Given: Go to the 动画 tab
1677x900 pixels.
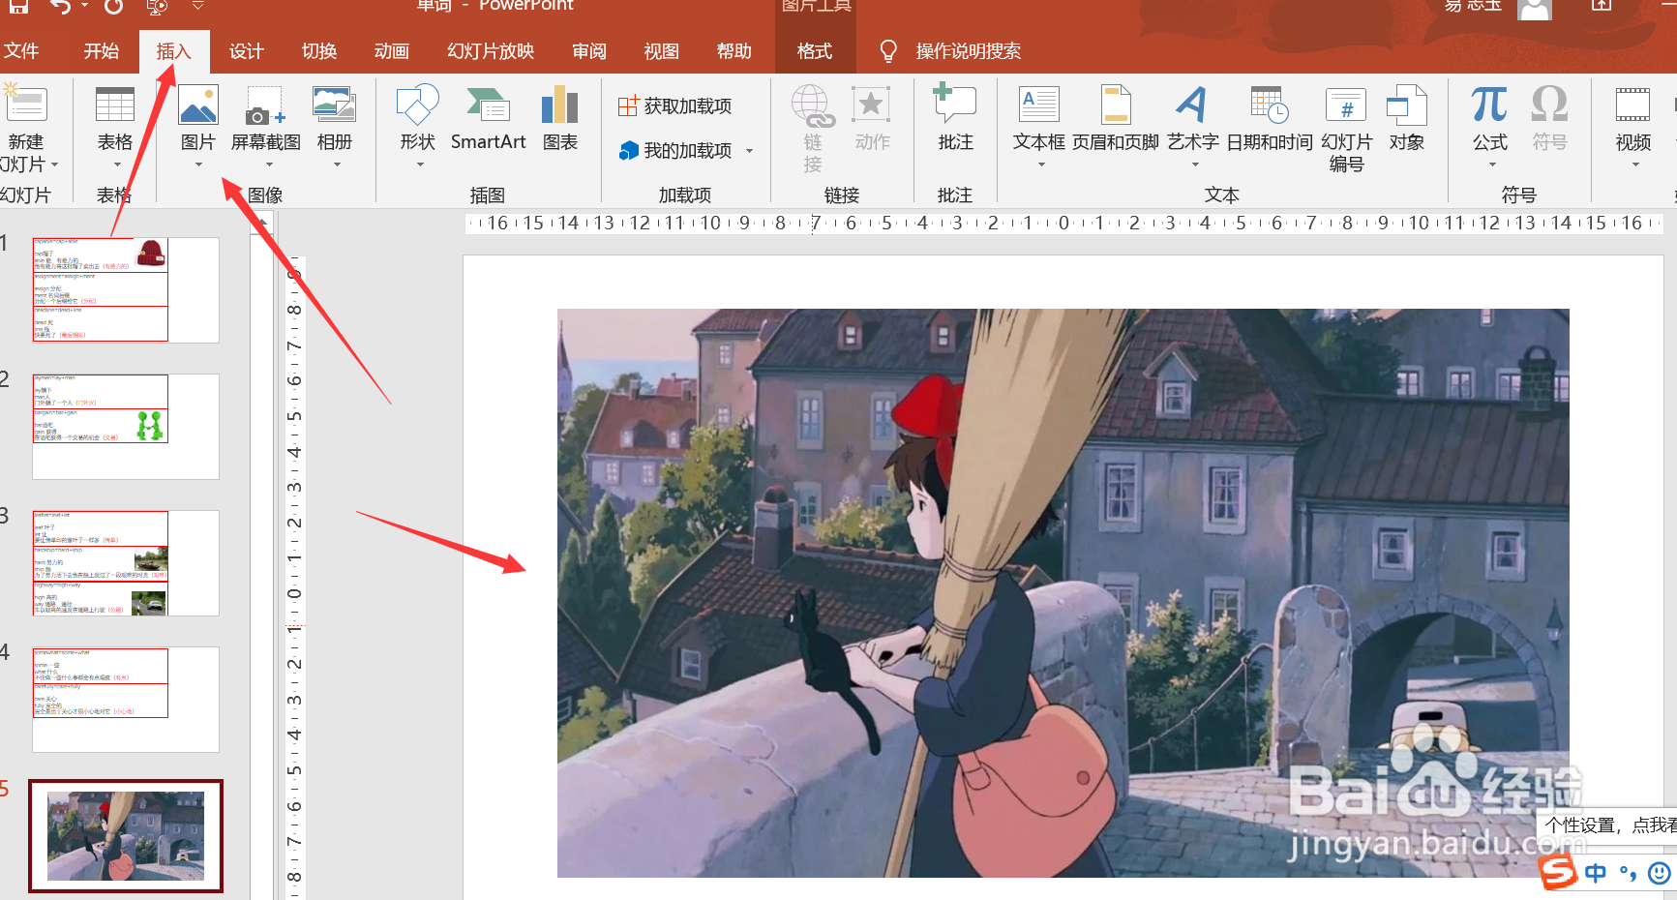Looking at the screenshot, I should tap(391, 51).
